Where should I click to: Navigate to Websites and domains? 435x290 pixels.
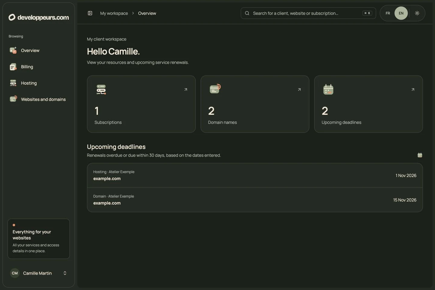(39, 99)
